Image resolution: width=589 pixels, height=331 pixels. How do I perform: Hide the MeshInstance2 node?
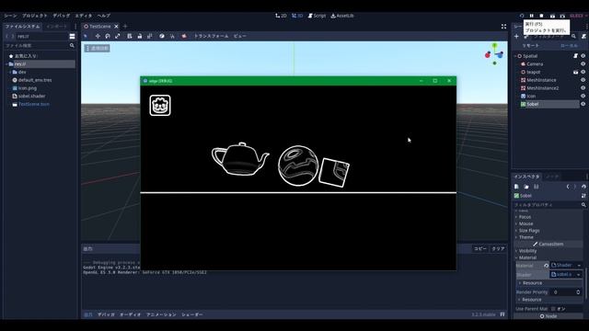pos(583,88)
